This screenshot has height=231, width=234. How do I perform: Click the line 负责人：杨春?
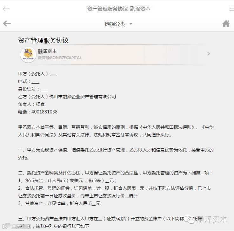[x=31, y=104]
